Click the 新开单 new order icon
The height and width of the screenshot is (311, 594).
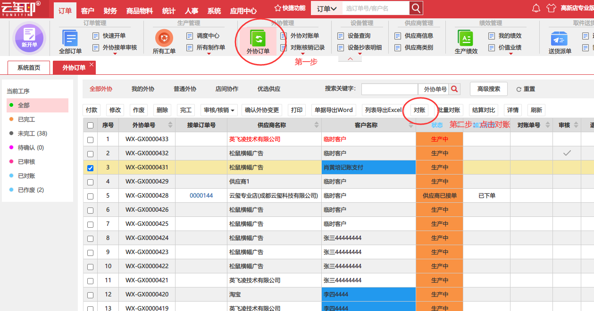[x=29, y=37]
